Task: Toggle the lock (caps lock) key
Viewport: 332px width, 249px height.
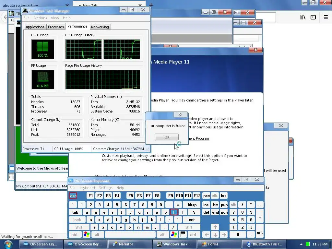Action: pyautogui.click(x=77, y=220)
